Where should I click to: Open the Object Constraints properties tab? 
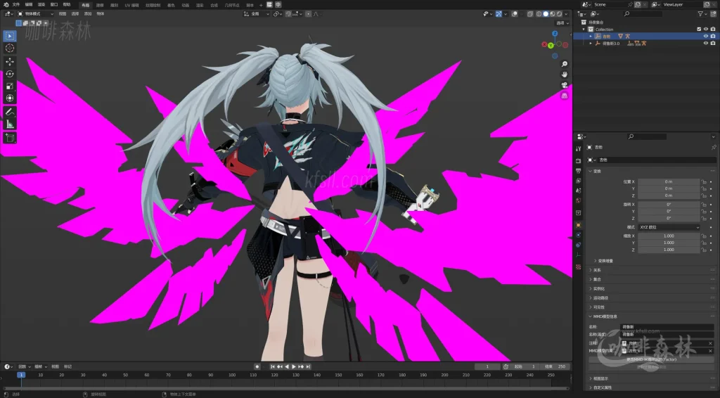click(578, 245)
